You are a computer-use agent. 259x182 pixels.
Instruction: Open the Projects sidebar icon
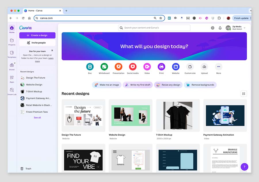tap(12, 41)
